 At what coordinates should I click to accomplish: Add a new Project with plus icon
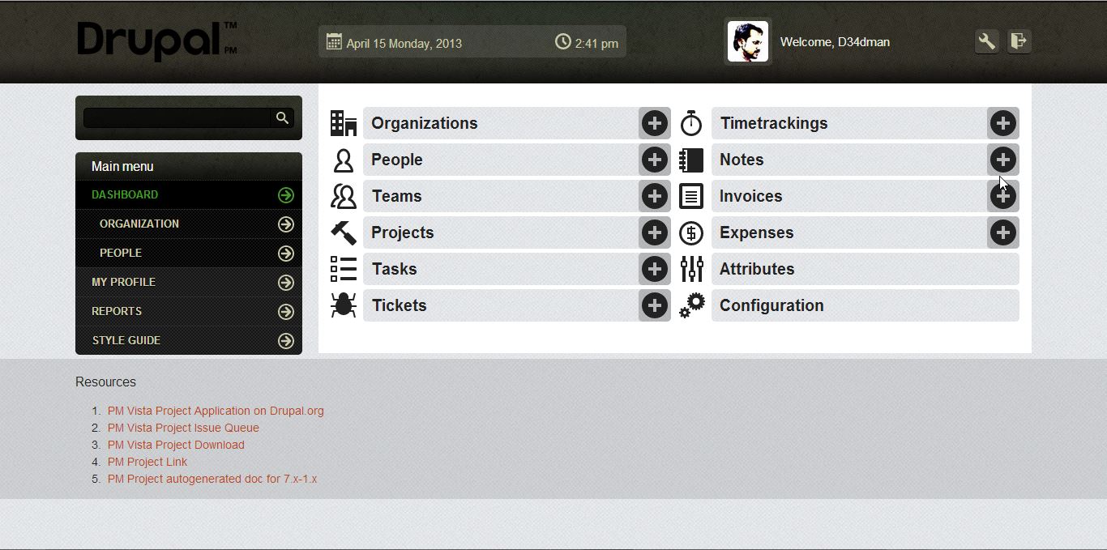click(x=655, y=232)
